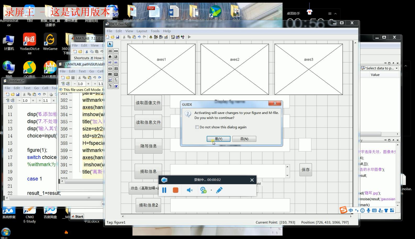The image size is (415, 239).
Task: Close the GUIDE confirmation dialog
Action: tap(275, 103)
